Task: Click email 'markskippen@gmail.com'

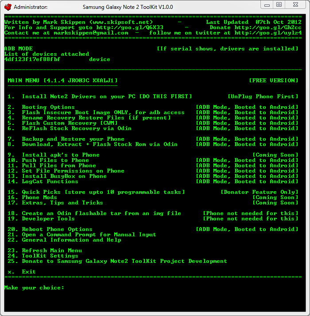Action: point(91,33)
